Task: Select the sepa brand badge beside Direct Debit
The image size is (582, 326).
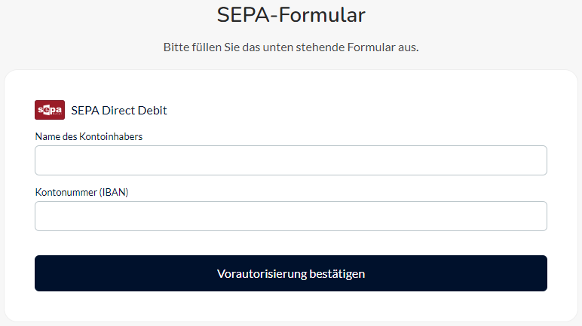Action: (50, 110)
